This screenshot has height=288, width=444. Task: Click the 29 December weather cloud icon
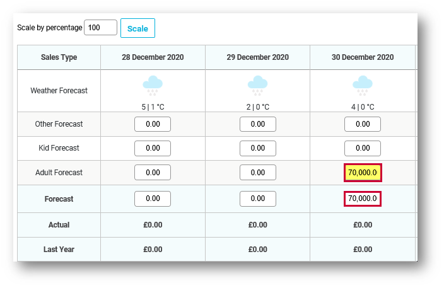257,86
